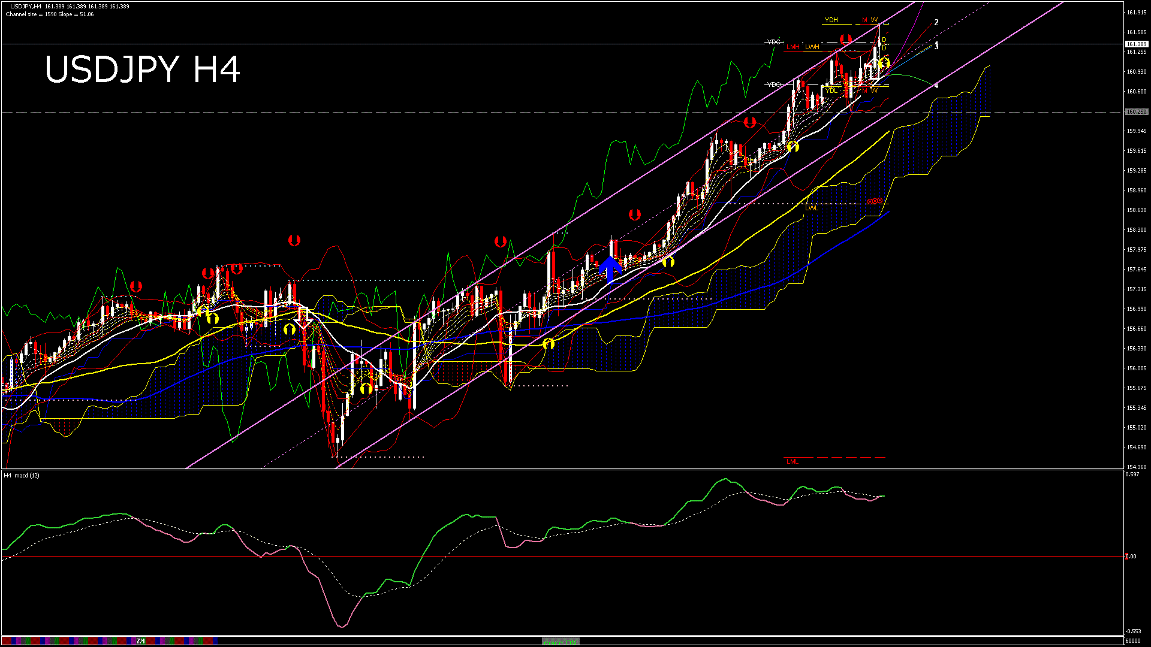Click the LWL level label
1151x647 pixels.
point(812,208)
